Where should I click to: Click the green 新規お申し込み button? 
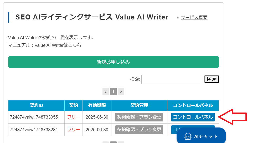(x=114, y=62)
